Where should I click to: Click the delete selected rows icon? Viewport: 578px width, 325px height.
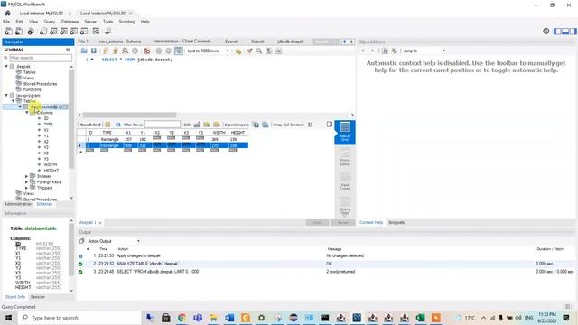pyautogui.click(x=217, y=125)
